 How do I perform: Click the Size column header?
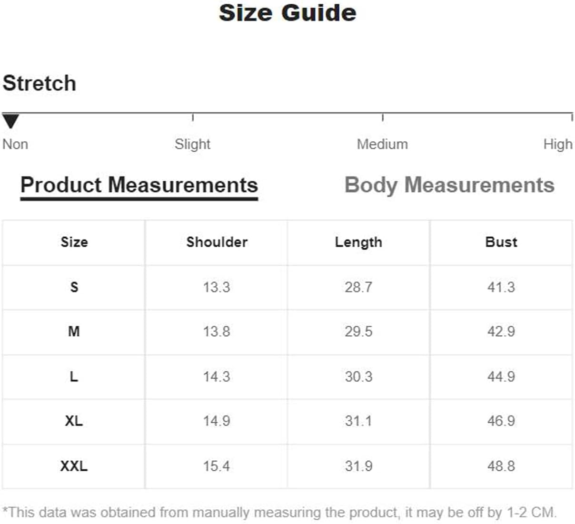click(74, 242)
